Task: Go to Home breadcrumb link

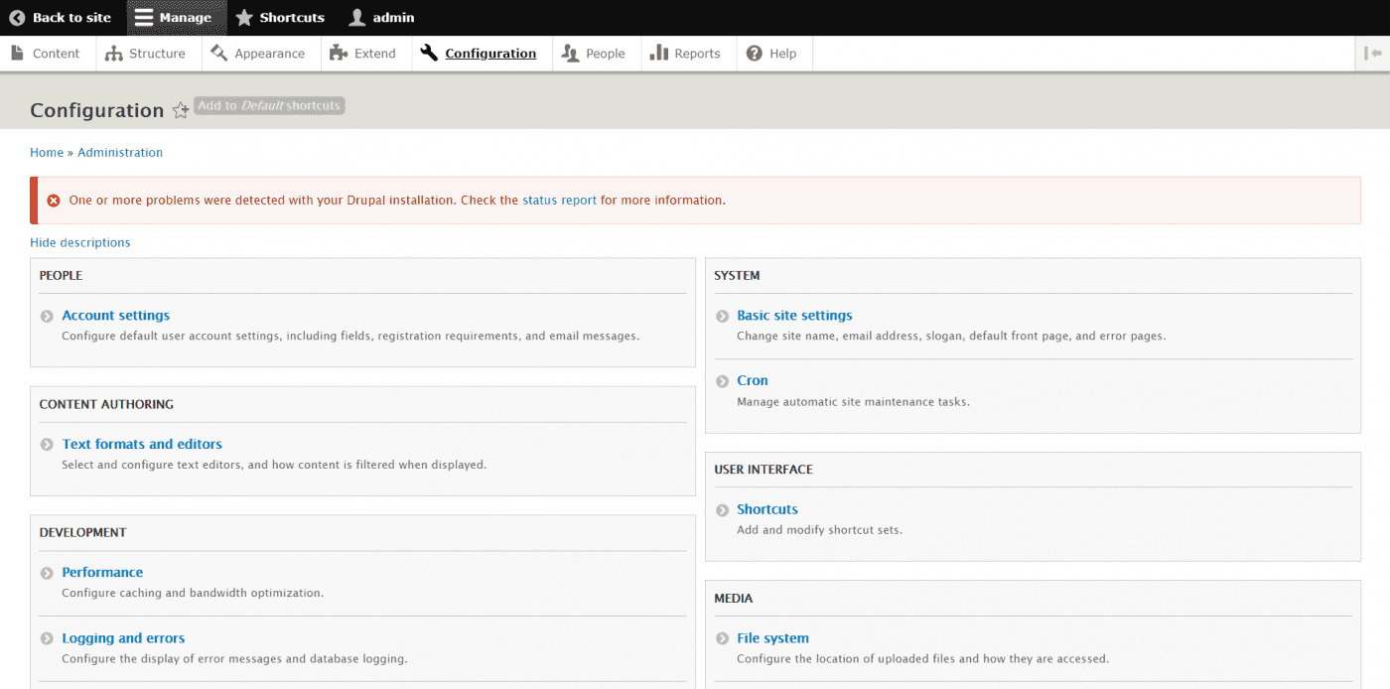Action: (x=47, y=153)
